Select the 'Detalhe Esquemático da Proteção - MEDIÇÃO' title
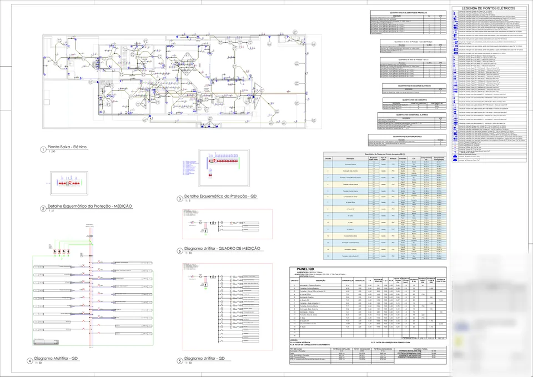 click(x=90, y=206)
